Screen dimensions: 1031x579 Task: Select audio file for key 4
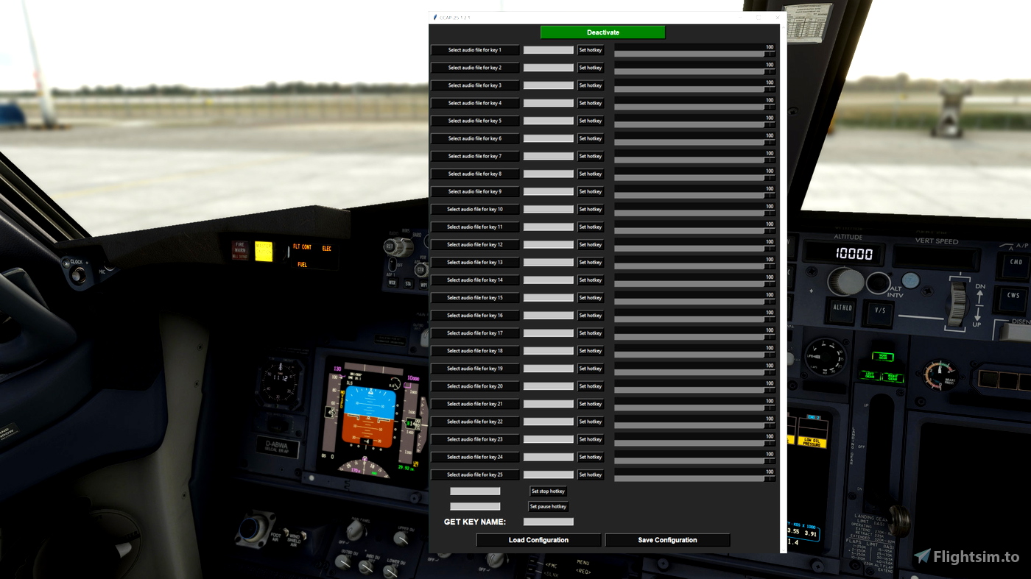(475, 103)
